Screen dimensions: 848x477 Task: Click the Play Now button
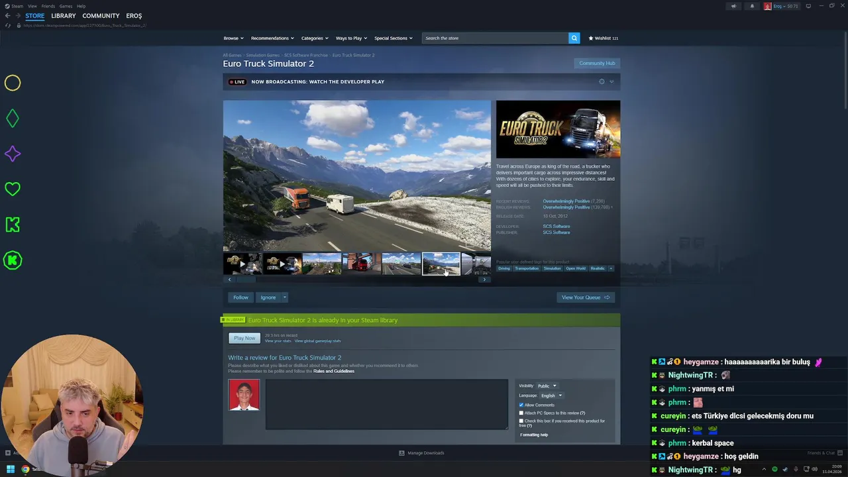(244, 338)
